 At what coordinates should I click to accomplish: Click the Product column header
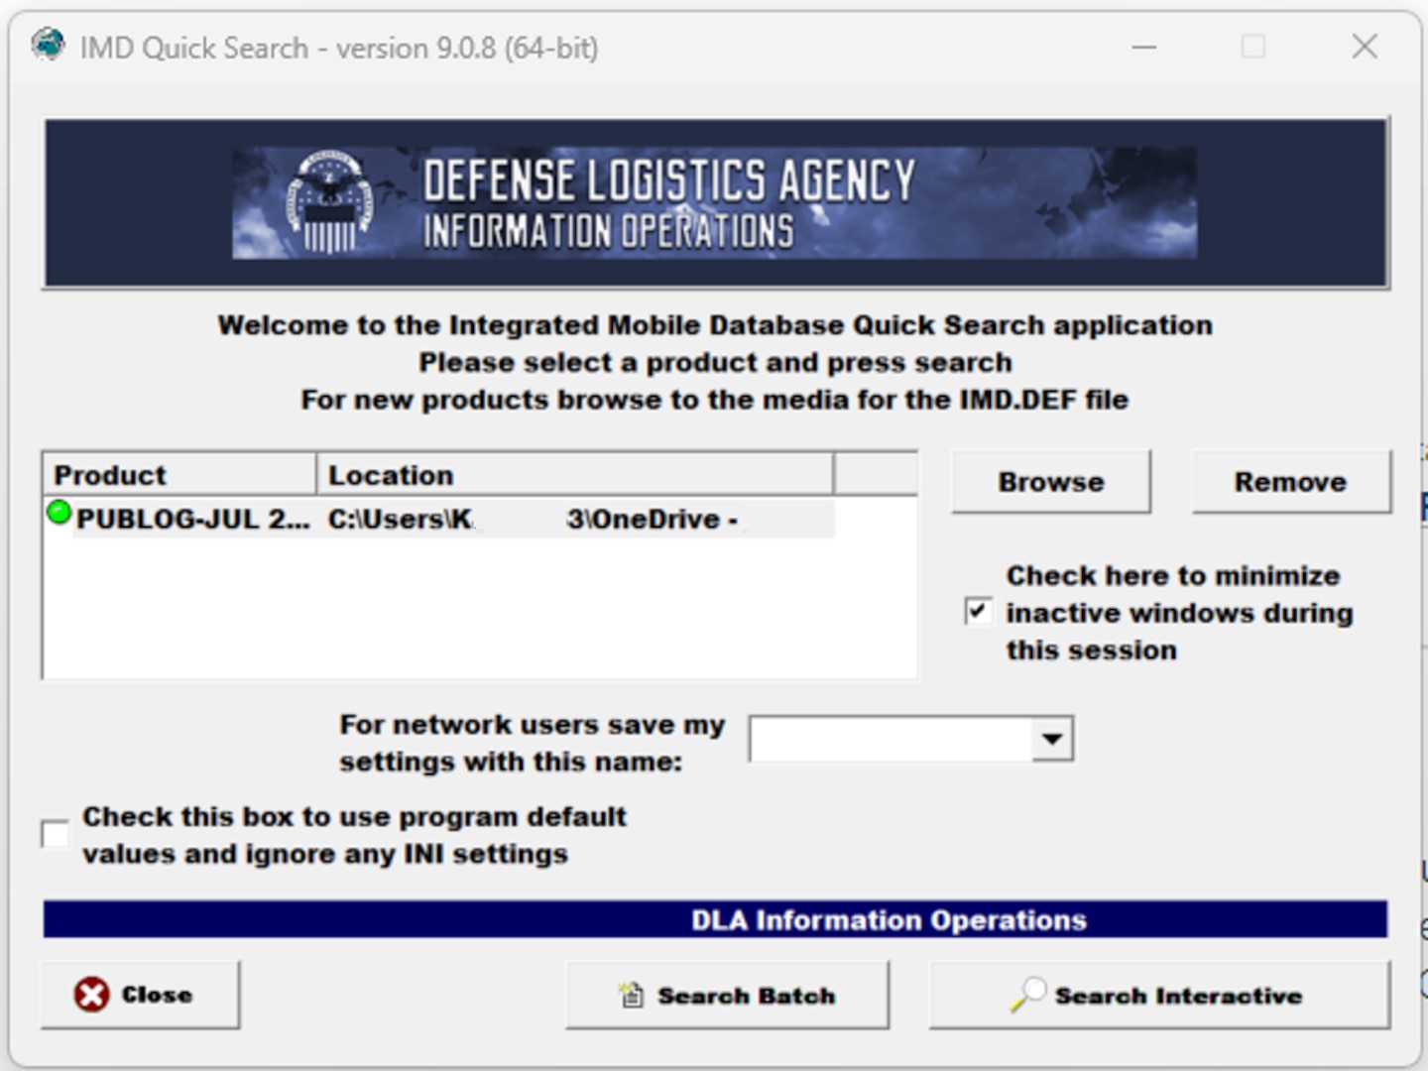179,475
